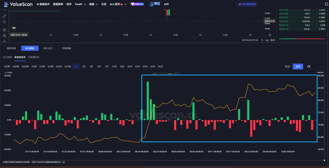Select the 90天 period button
Screen dimensions: 329x168
tap(160, 66)
